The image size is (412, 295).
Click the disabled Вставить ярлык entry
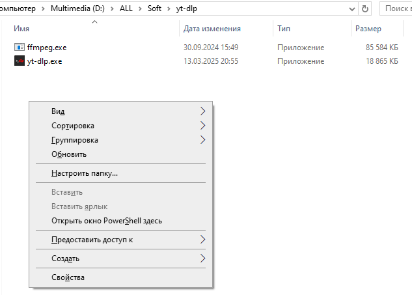click(x=120, y=206)
